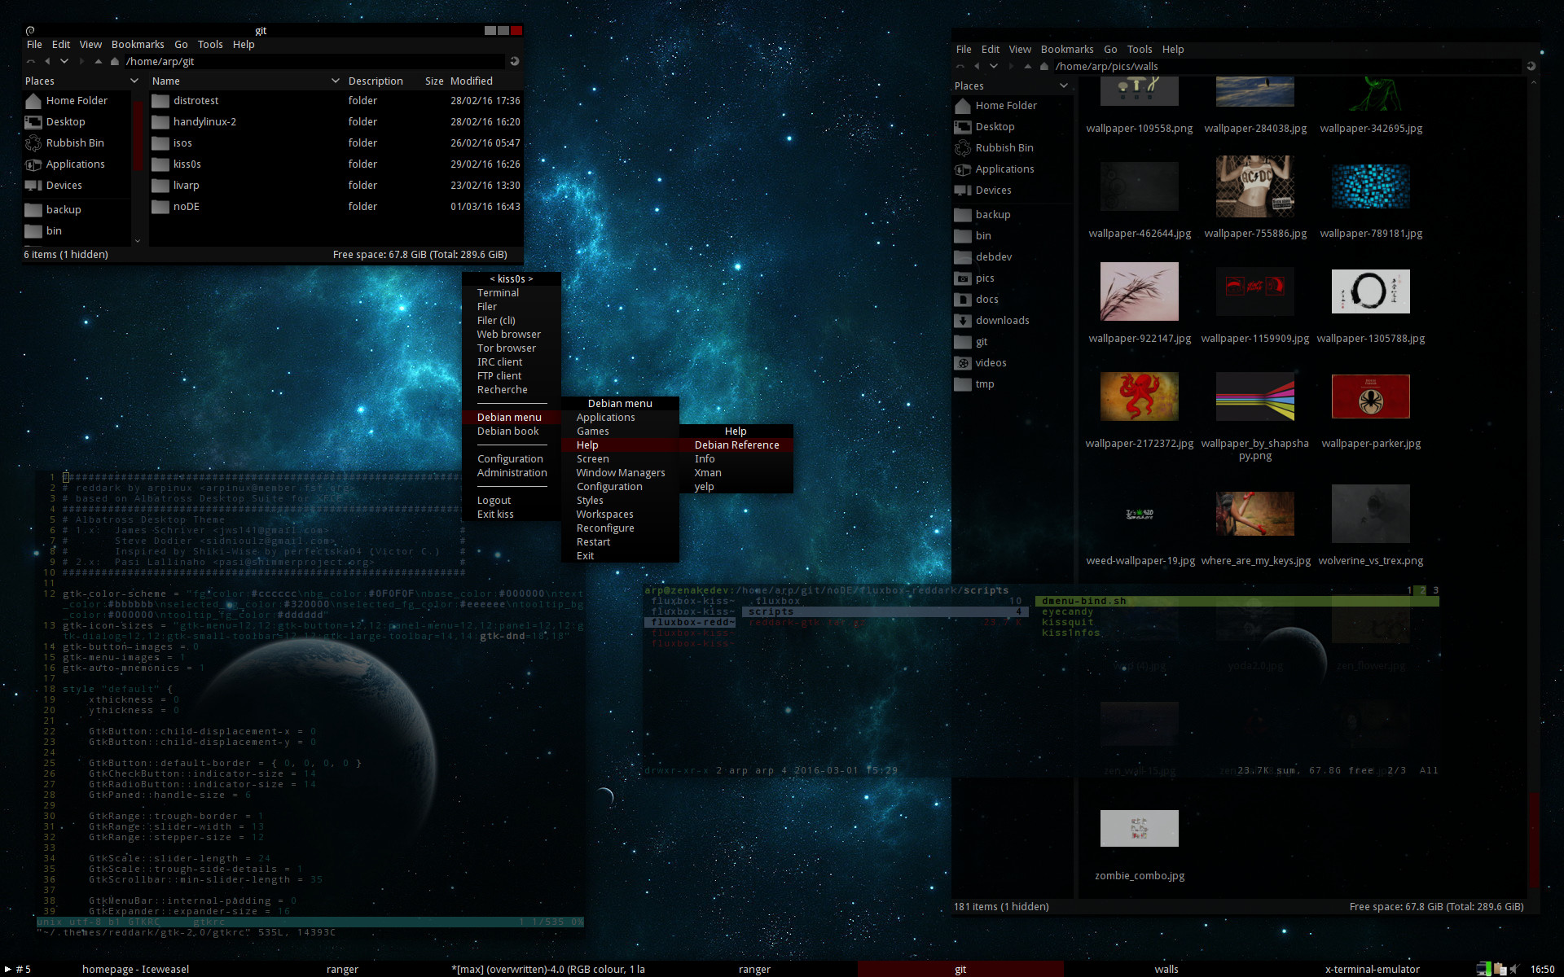
Task: Select wallpaper-789181.jpg thumbnail
Action: [x=1370, y=186]
